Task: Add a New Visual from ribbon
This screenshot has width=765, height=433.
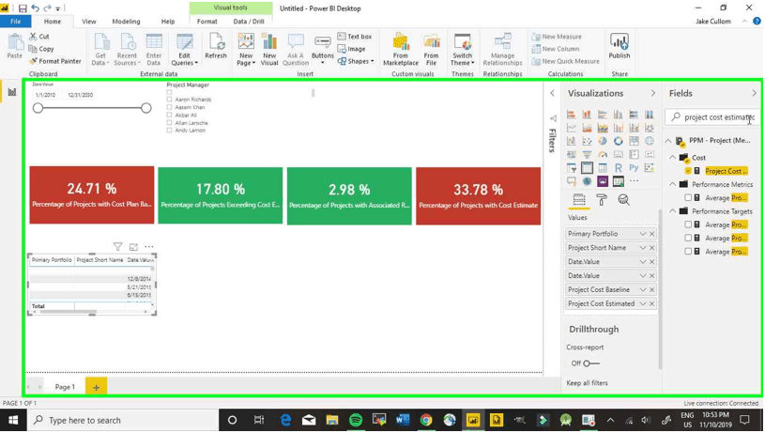Action: tap(269, 49)
